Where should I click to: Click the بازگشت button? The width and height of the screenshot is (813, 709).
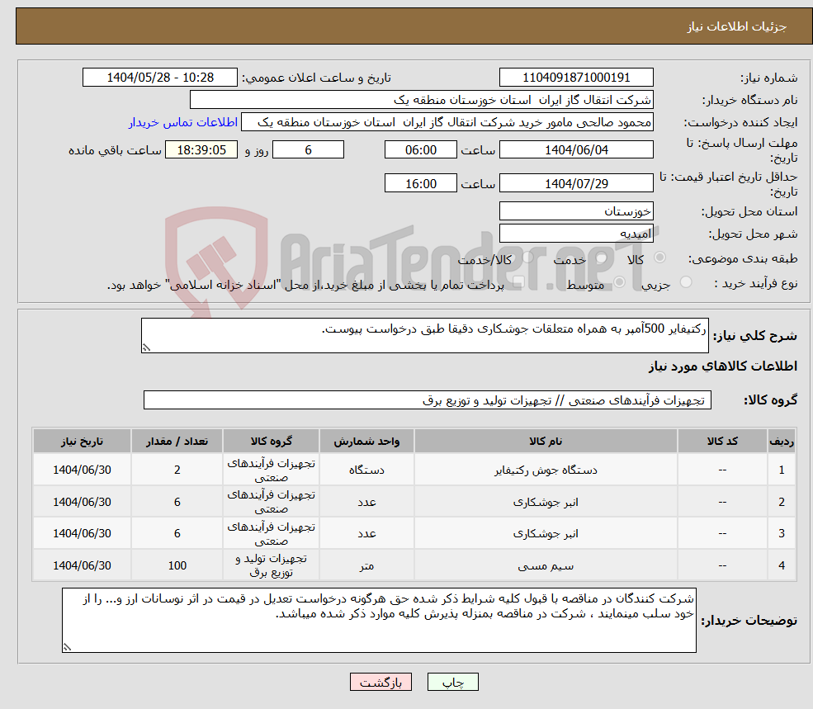click(381, 682)
